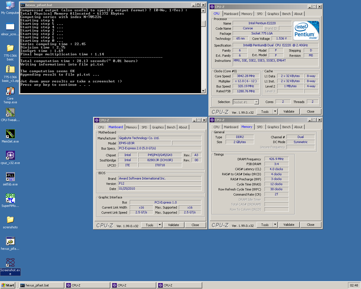Open About tab in the Mainboard window
Viewport: 361px width, 289px height.
pos(183,127)
